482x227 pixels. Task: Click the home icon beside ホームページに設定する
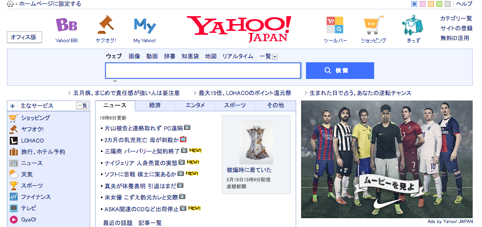[10, 4]
